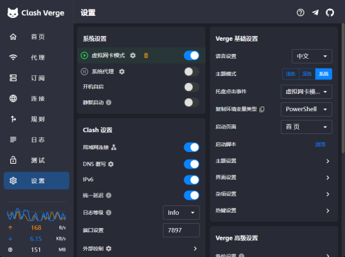Click the network icon beside 局域网连接
This screenshot has height=257, width=345.
[x=114, y=147]
